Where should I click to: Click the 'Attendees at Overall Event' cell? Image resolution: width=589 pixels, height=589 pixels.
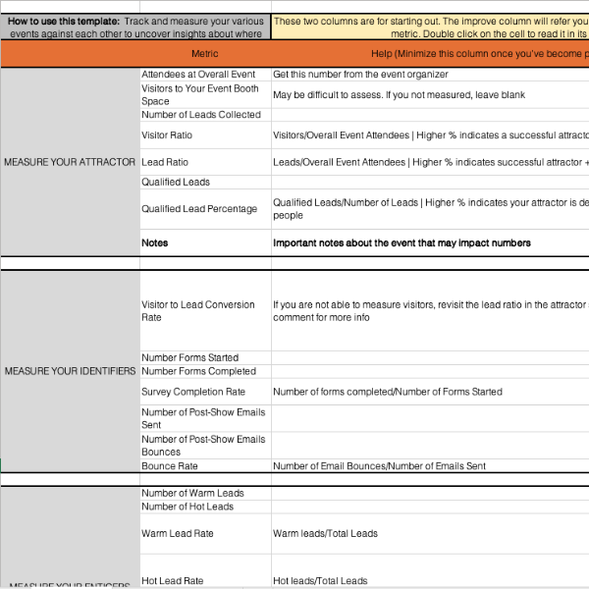coord(204,75)
